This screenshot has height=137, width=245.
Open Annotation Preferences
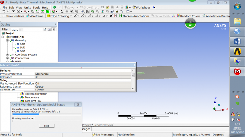point(216,16)
